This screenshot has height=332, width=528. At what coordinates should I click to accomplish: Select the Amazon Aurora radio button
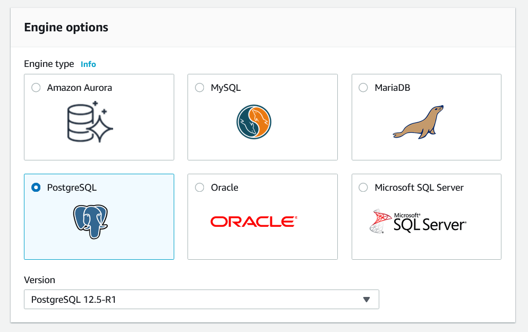coord(36,88)
